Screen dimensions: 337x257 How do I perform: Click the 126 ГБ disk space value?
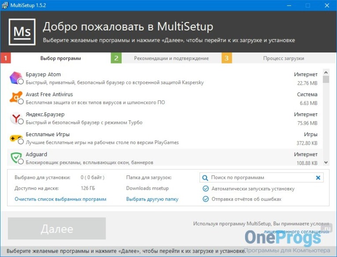pyautogui.click(x=88, y=188)
